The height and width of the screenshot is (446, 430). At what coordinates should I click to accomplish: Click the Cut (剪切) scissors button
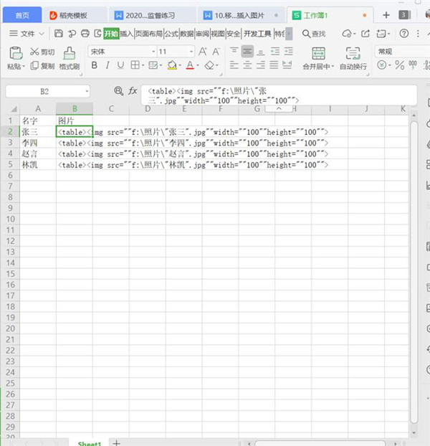coord(42,52)
